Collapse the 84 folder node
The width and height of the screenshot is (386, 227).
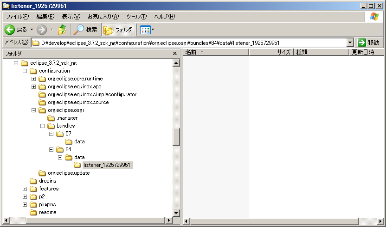[51, 149]
